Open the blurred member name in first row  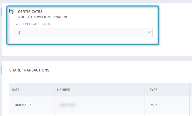point(67,105)
